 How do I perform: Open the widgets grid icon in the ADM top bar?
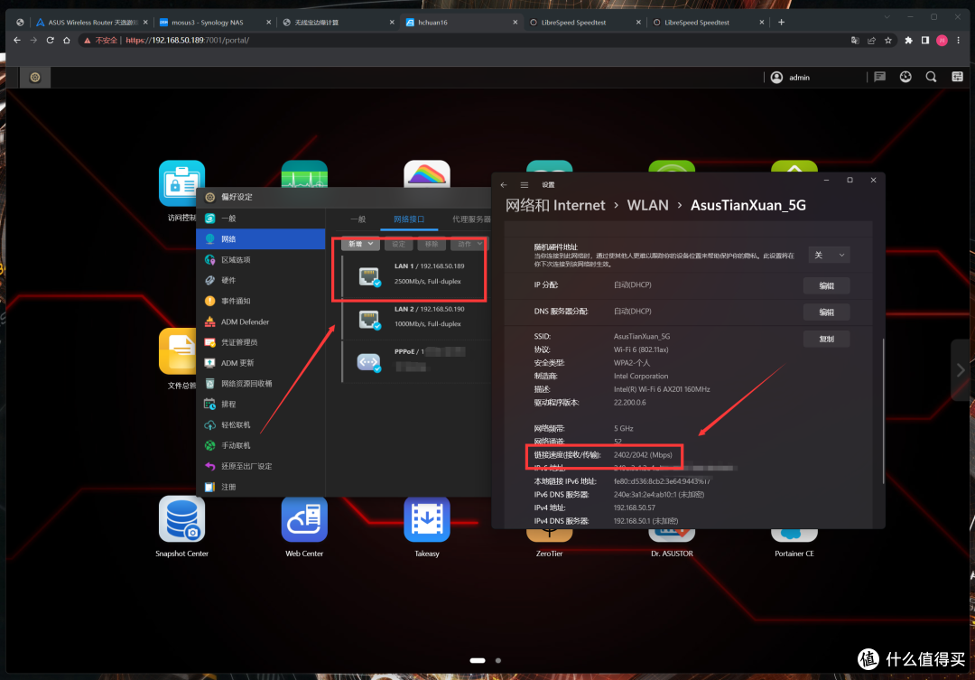coord(957,77)
